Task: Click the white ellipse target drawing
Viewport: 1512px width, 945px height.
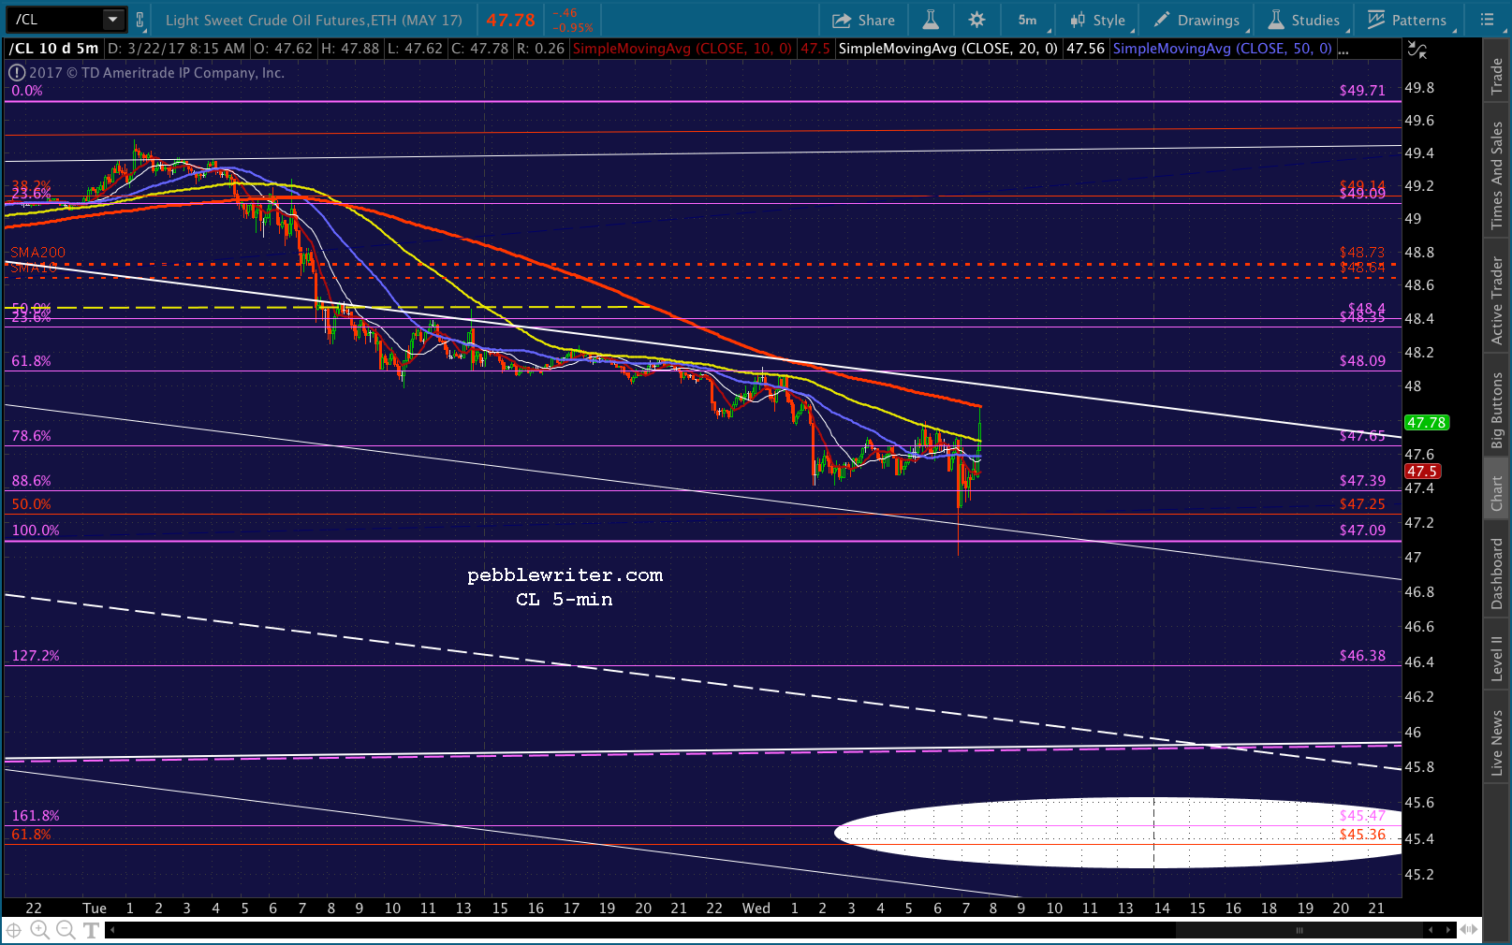Action: click(x=1117, y=832)
